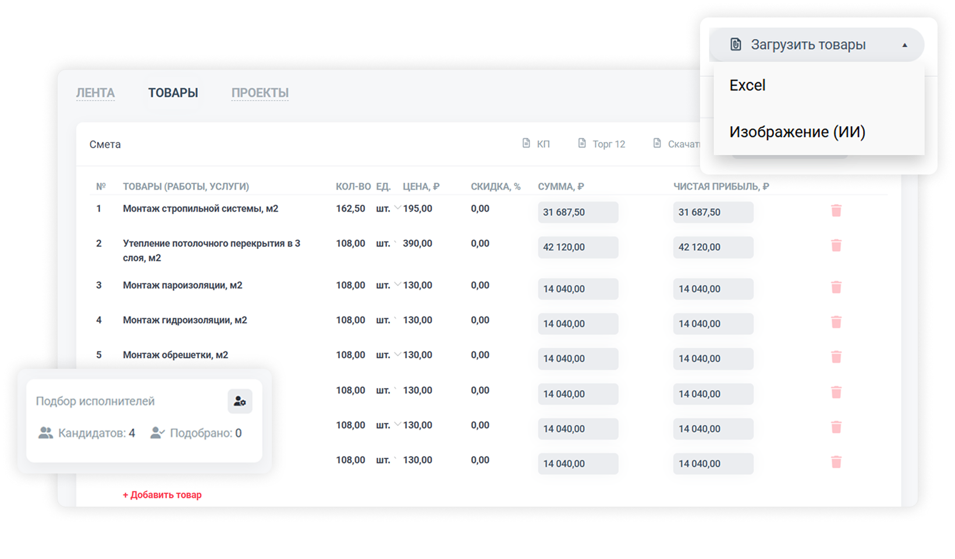
Task: Click trash icon for Утепление потолочного row
Action: click(x=836, y=245)
